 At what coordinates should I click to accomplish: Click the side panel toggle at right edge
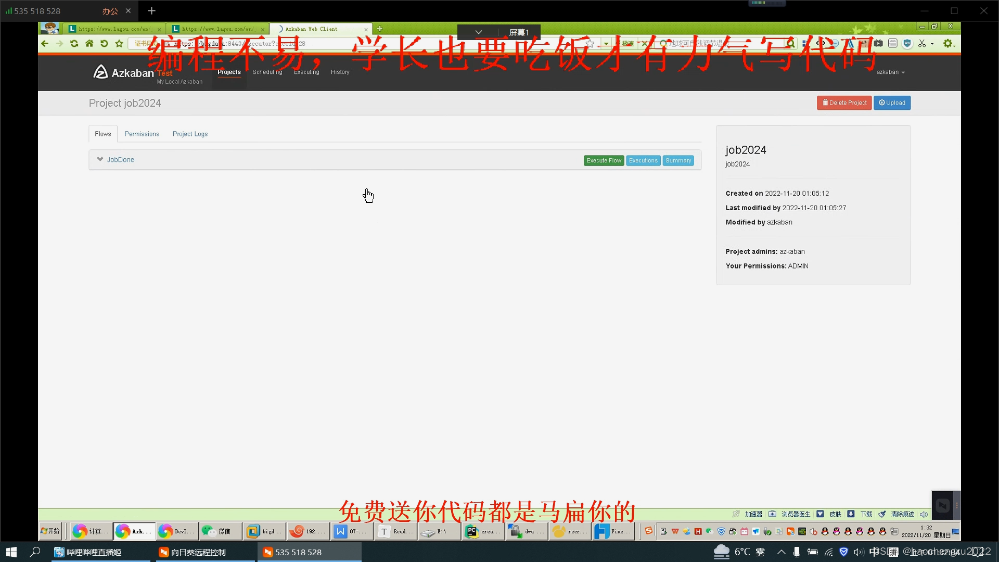(x=957, y=505)
